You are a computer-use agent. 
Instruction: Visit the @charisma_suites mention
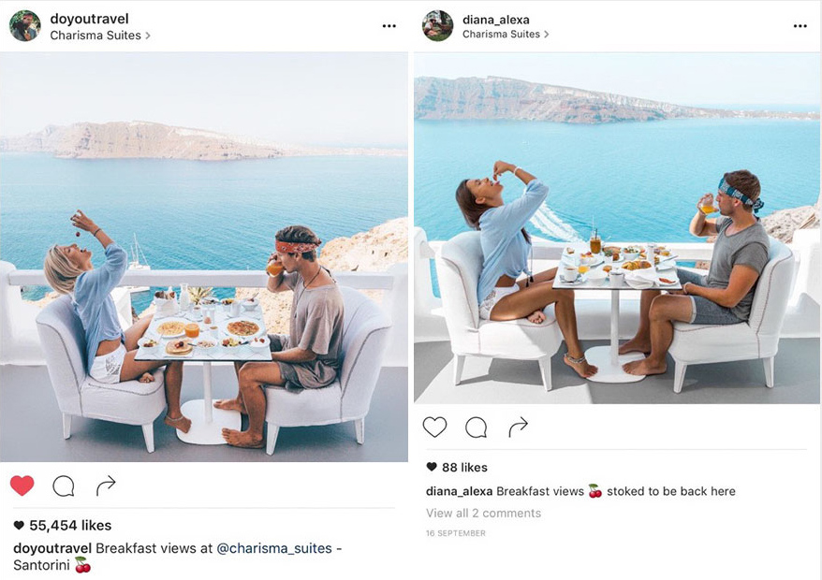[274, 548]
